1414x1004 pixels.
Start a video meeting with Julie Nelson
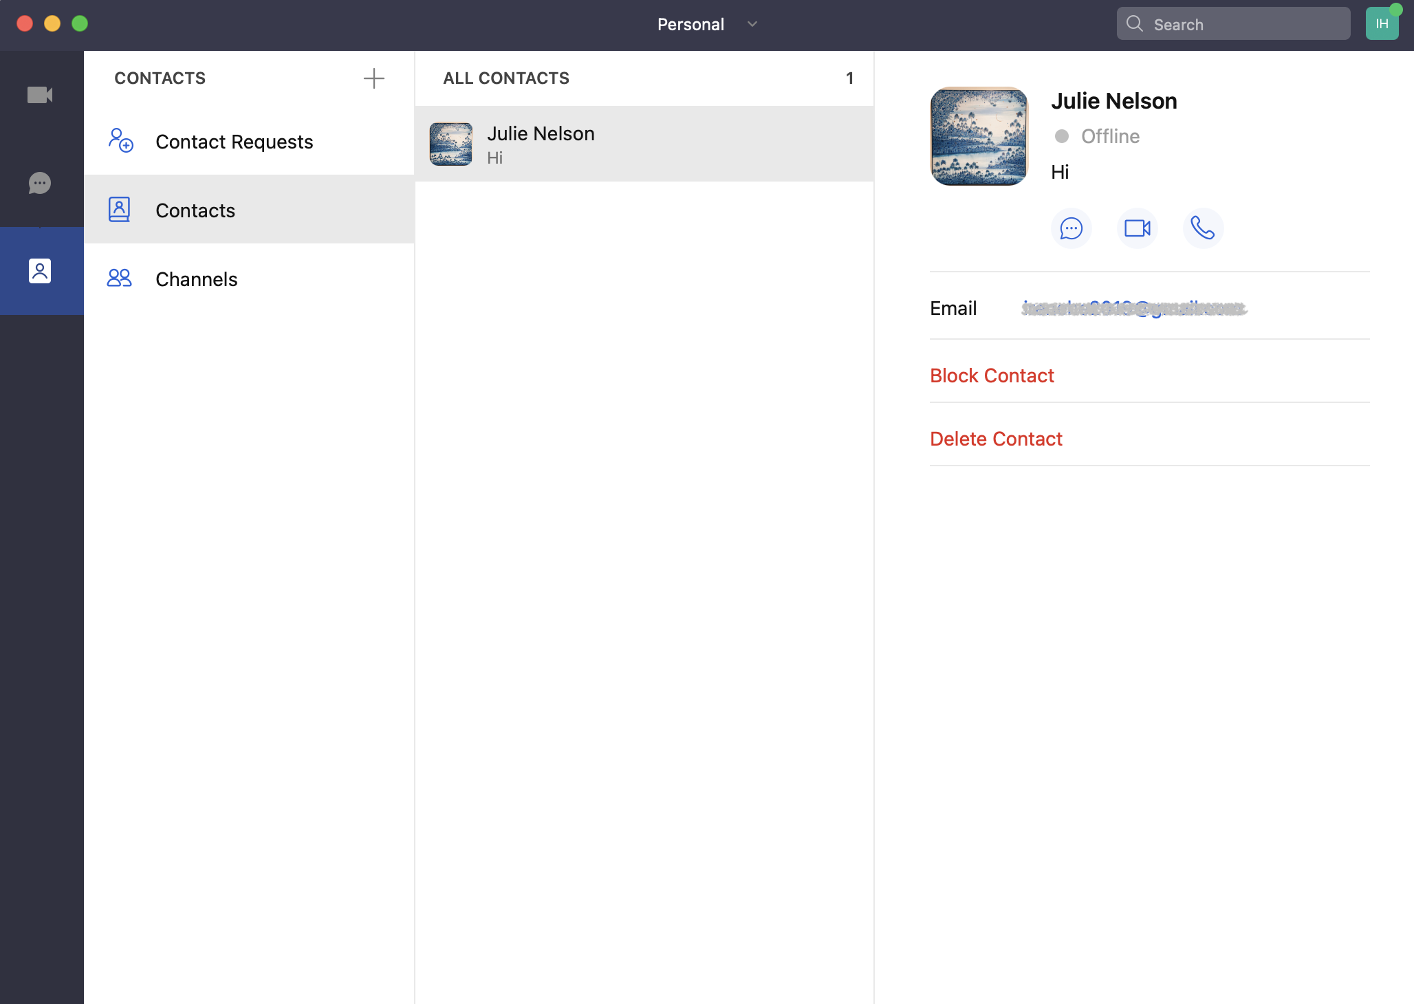click(1137, 228)
